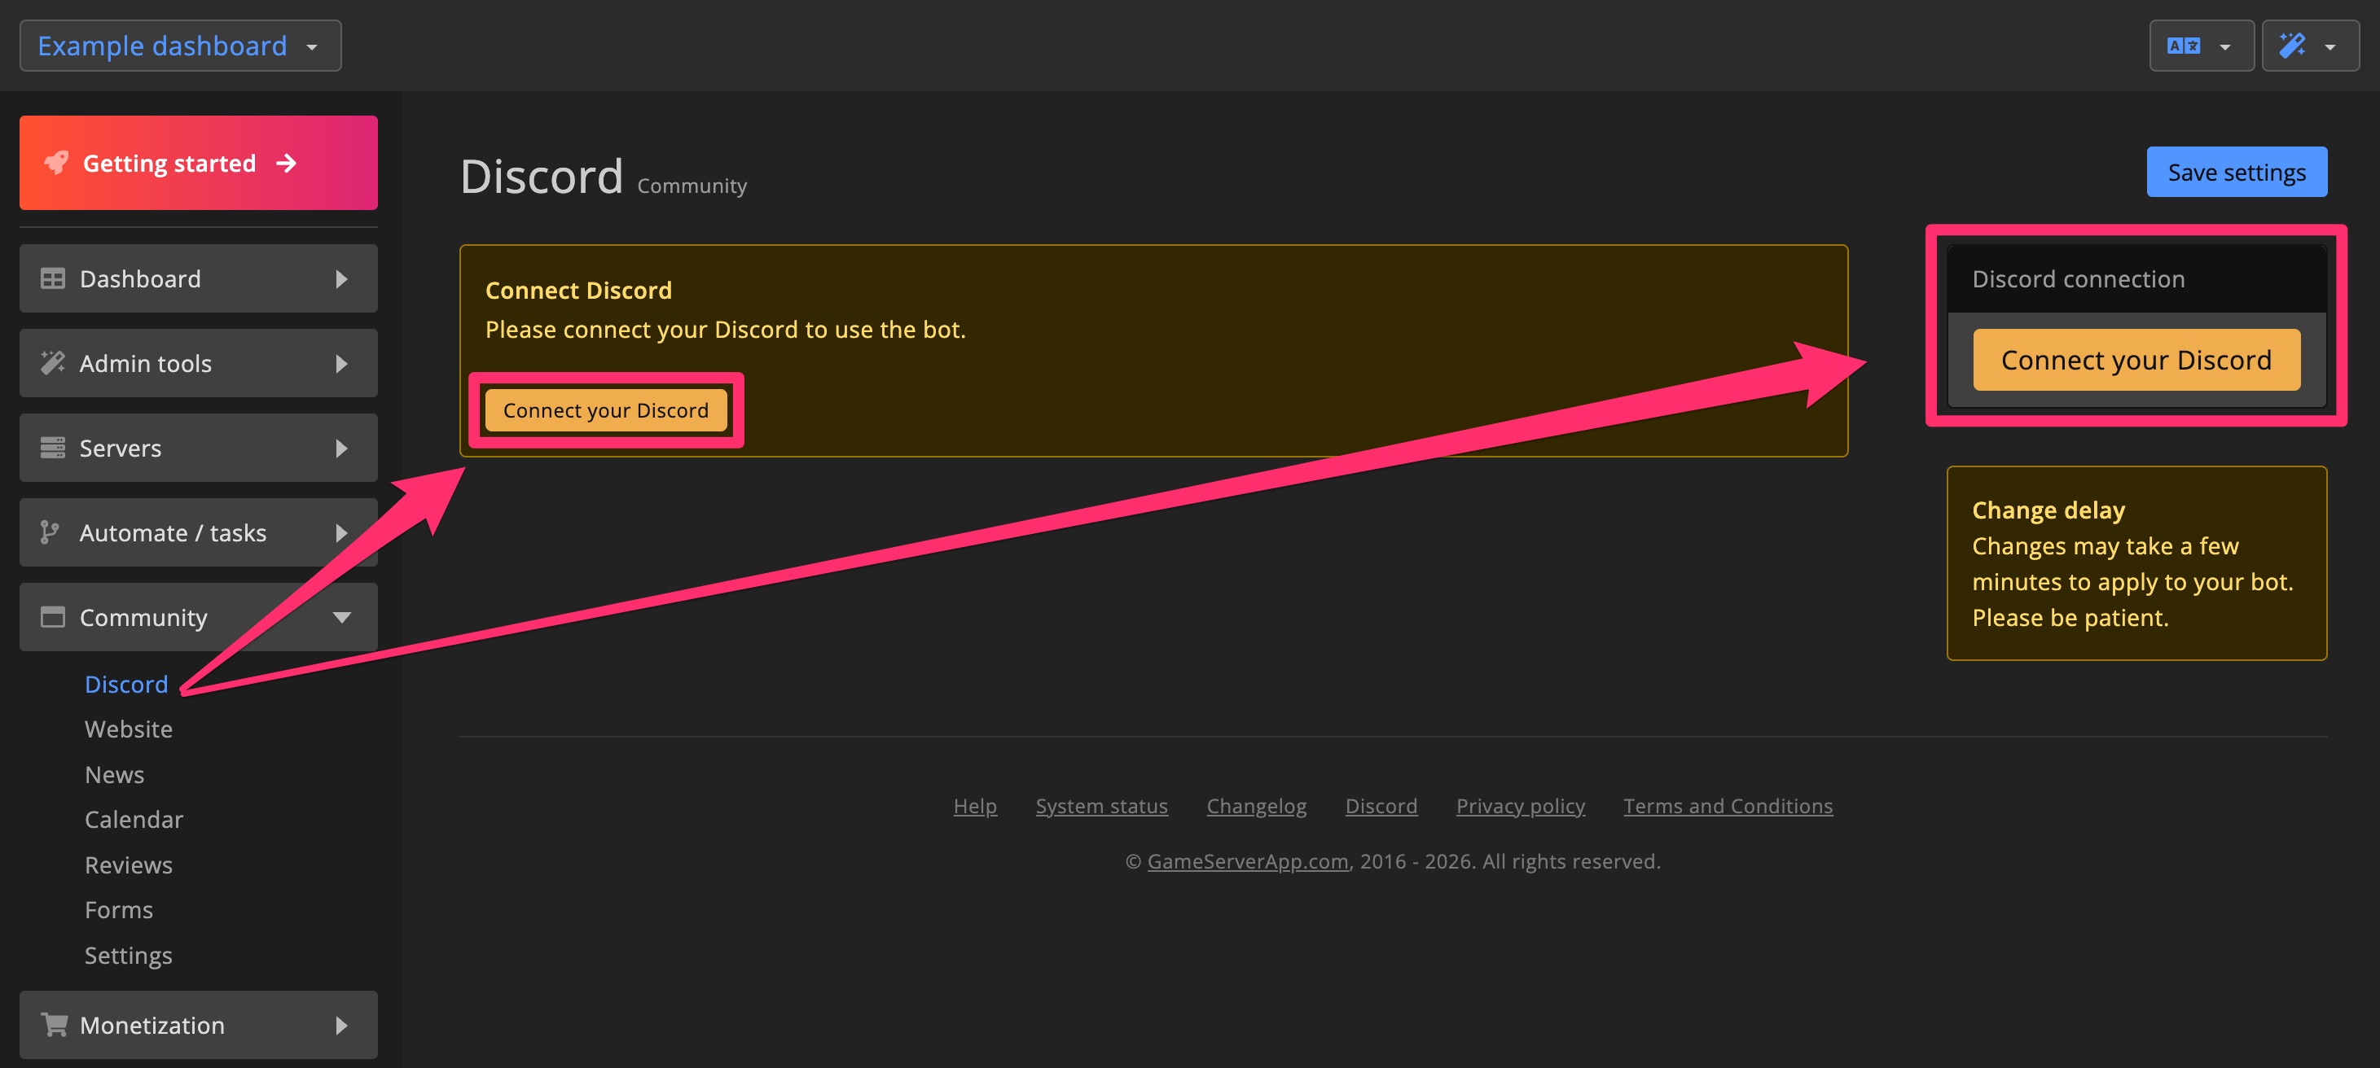Expand the Dashboard section chevron
This screenshot has height=1068, width=2380.
point(342,278)
